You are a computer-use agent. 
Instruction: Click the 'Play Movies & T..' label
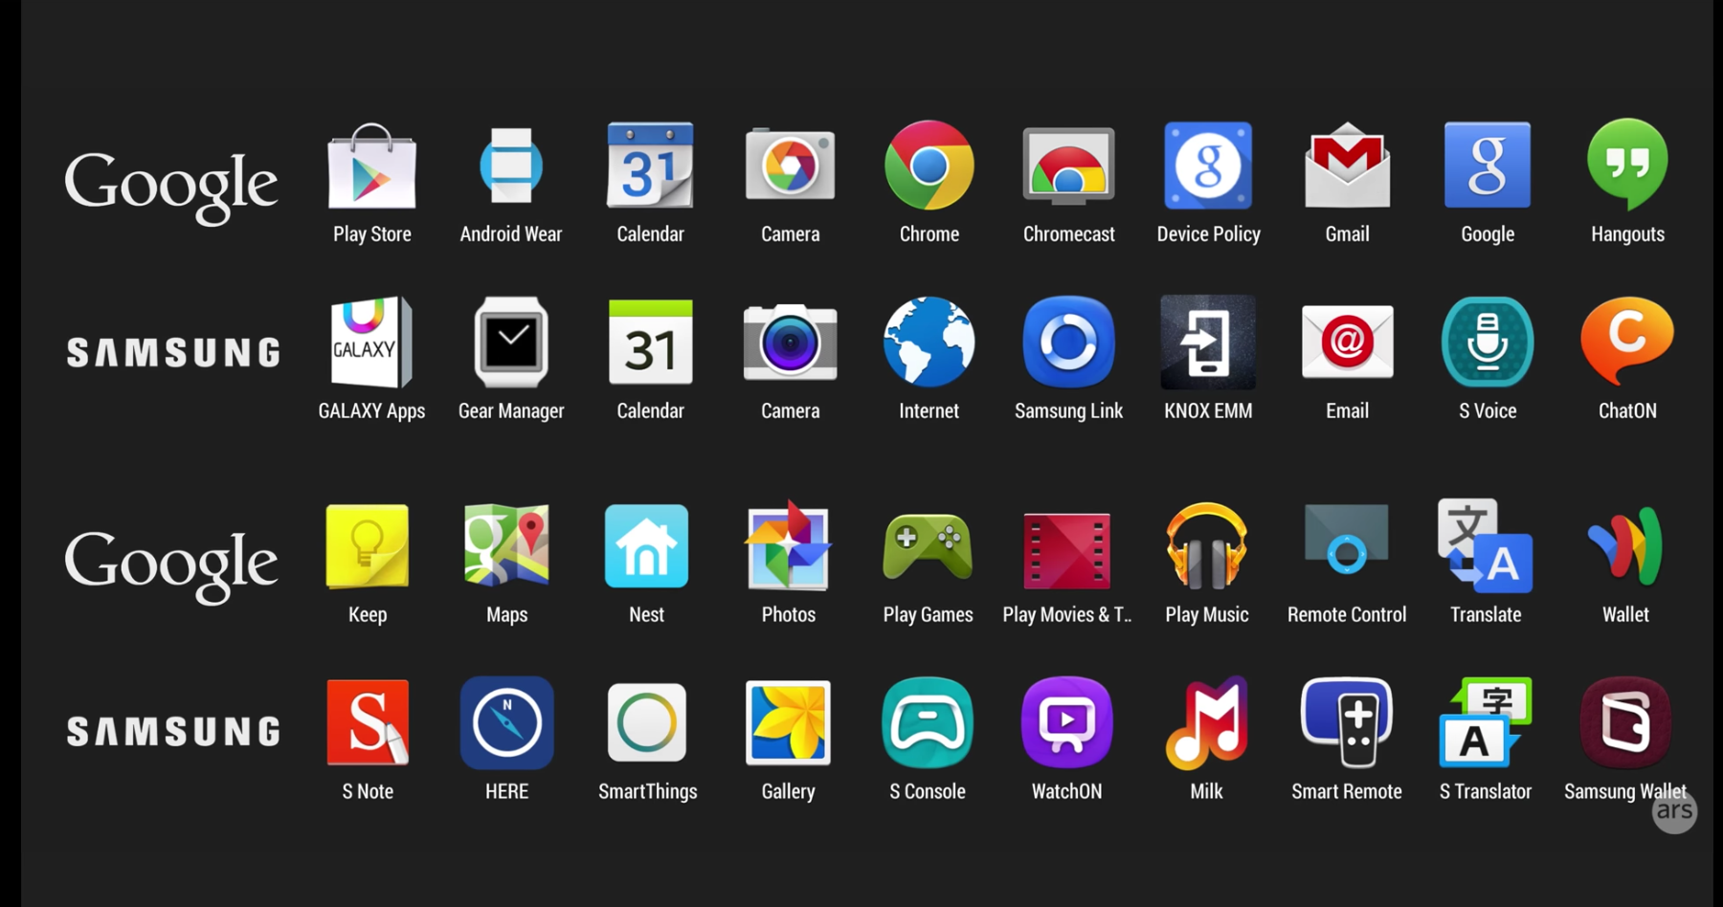[x=1067, y=614]
